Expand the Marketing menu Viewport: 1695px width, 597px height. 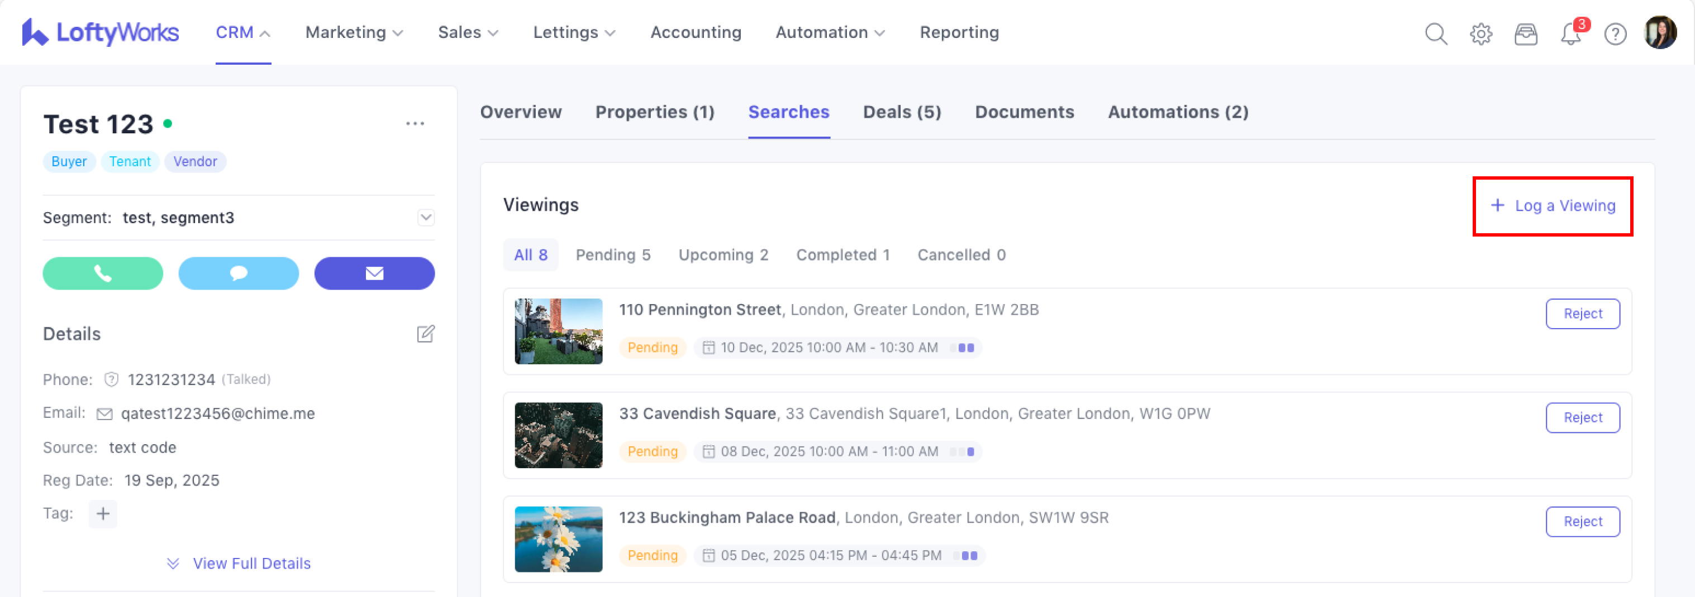pos(354,32)
